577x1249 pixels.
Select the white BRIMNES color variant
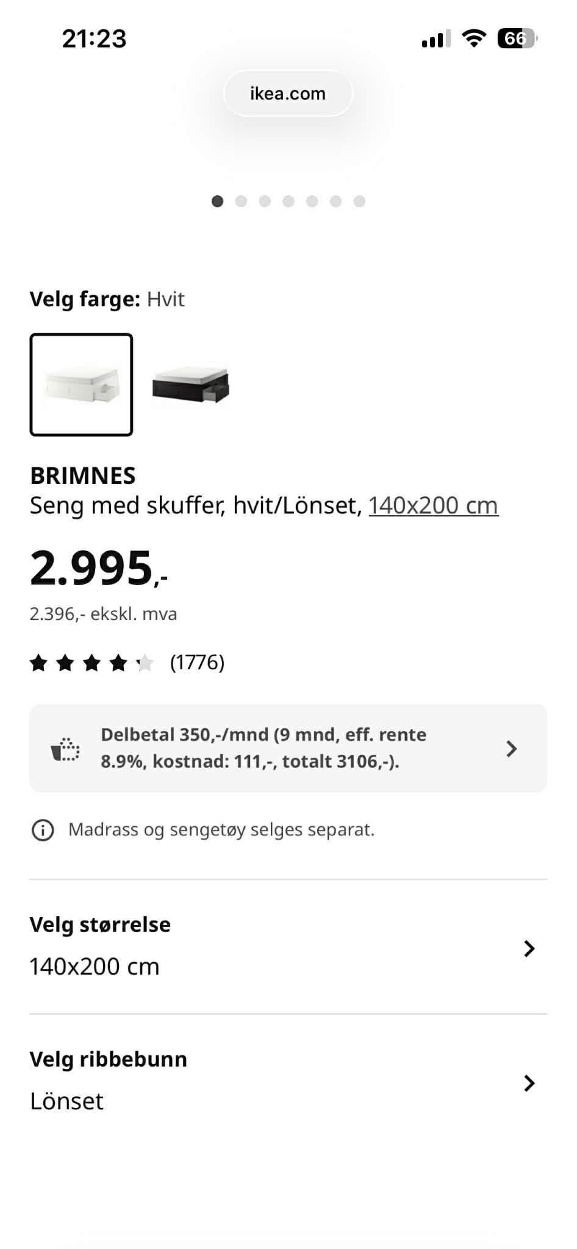coord(81,384)
